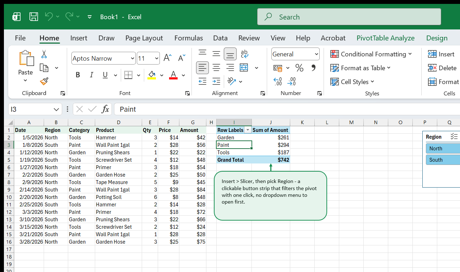The image size is (460, 272).
Task: Toggle slicer Multi-Select icon
Action: point(454,137)
